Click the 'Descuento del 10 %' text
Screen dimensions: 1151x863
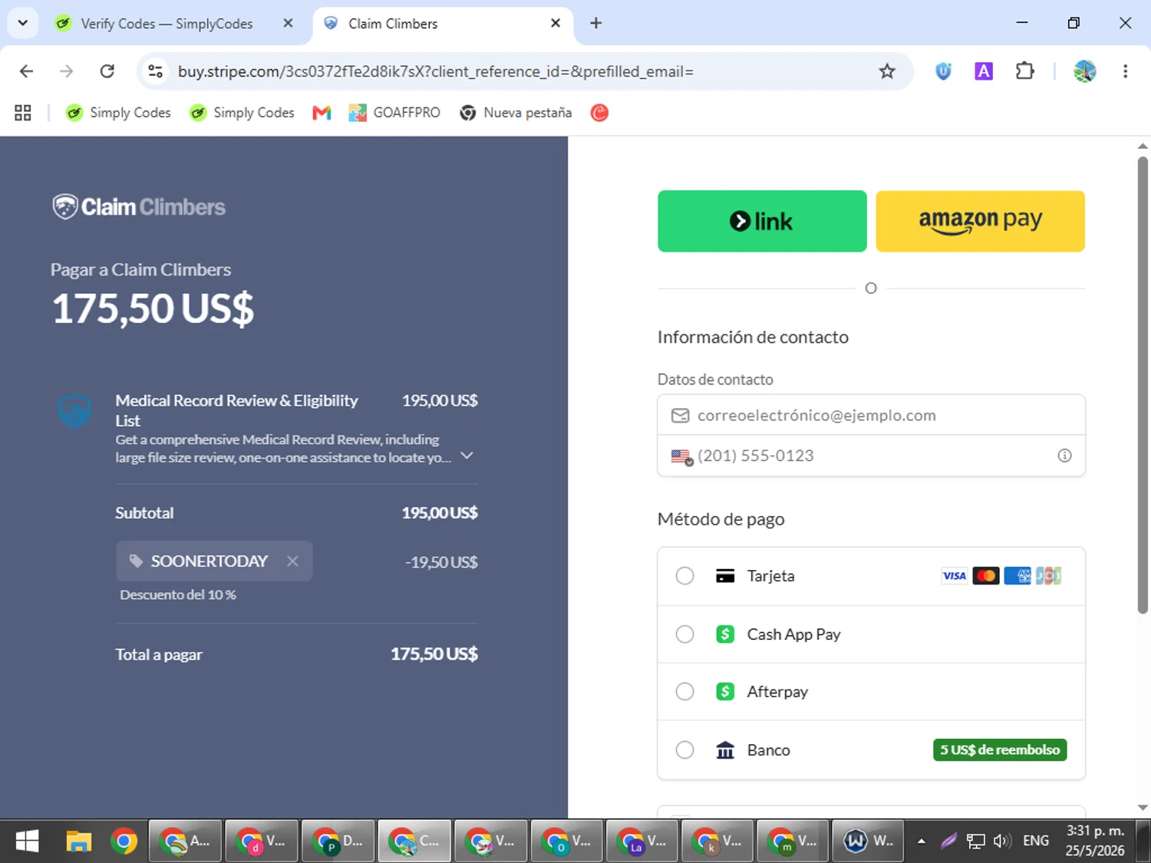pos(178,595)
